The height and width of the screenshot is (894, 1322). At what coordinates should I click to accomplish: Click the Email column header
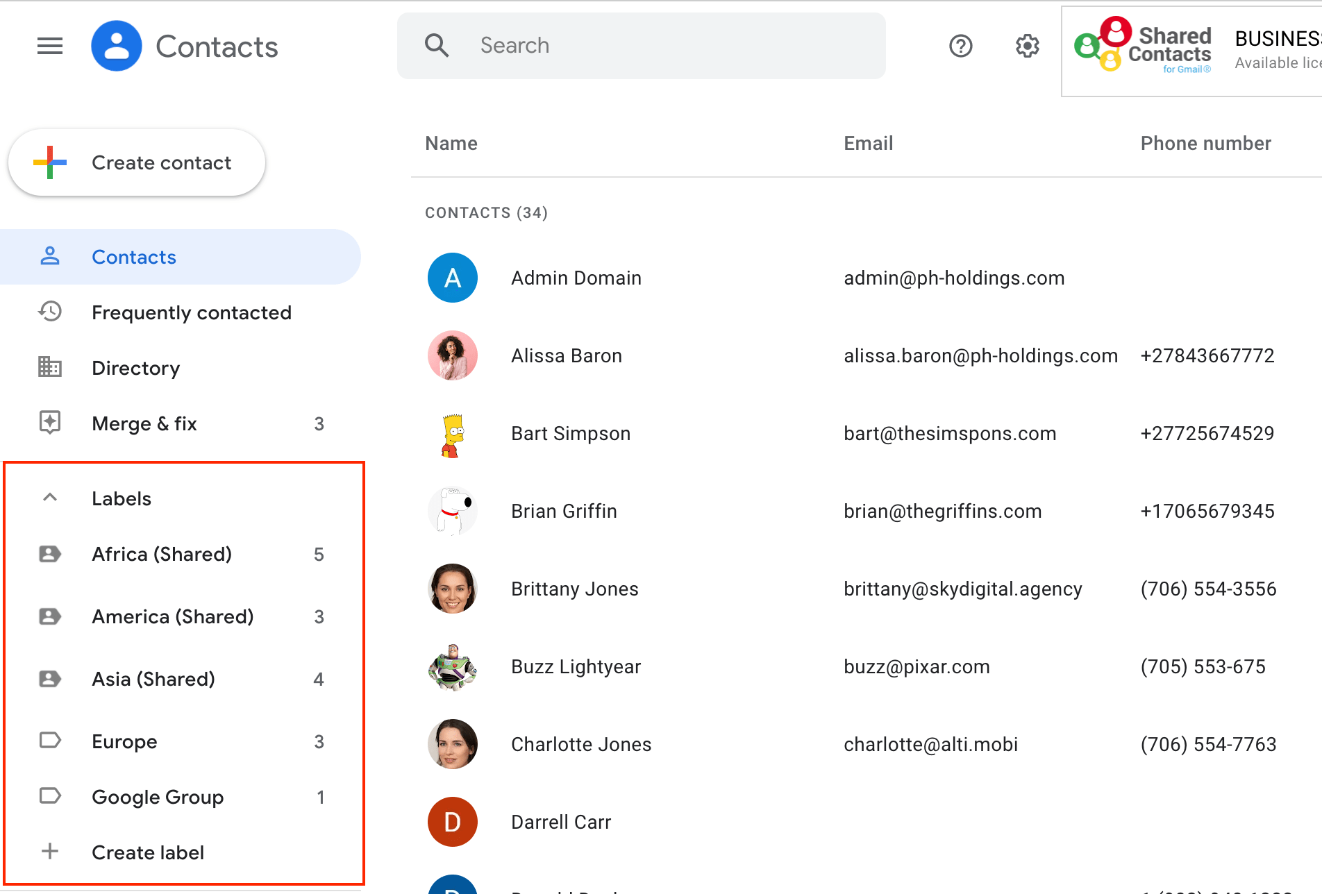(868, 143)
